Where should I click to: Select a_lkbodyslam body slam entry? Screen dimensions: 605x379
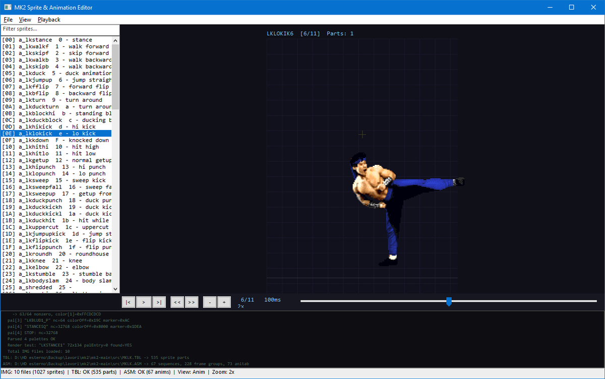coord(56,281)
